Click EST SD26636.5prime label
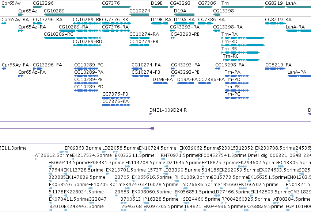 [201, 185]
